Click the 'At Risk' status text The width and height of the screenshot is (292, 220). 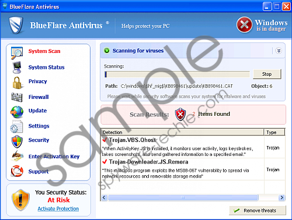(58, 200)
